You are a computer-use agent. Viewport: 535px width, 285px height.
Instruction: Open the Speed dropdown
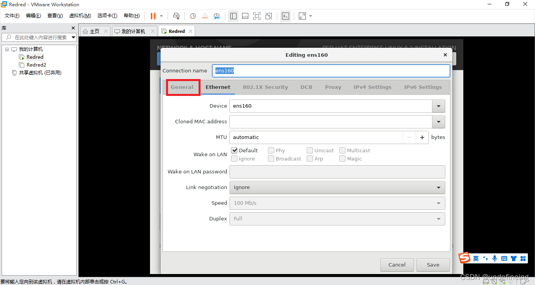337,203
